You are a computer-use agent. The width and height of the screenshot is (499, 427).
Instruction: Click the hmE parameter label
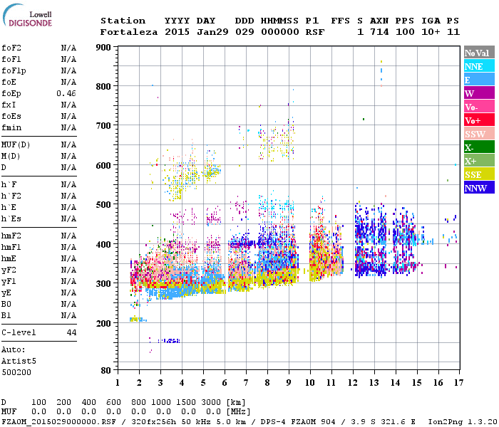[9, 258]
